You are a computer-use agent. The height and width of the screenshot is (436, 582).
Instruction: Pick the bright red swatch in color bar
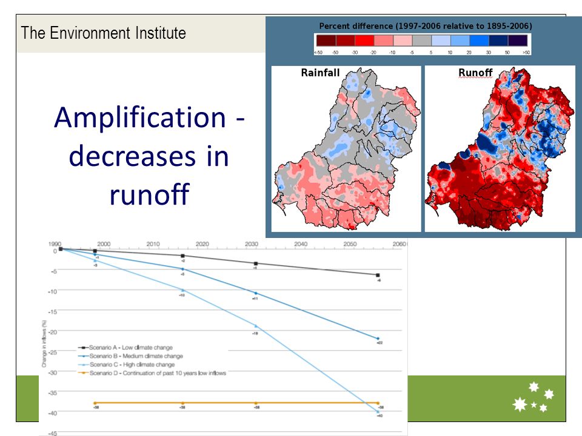(x=364, y=41)
